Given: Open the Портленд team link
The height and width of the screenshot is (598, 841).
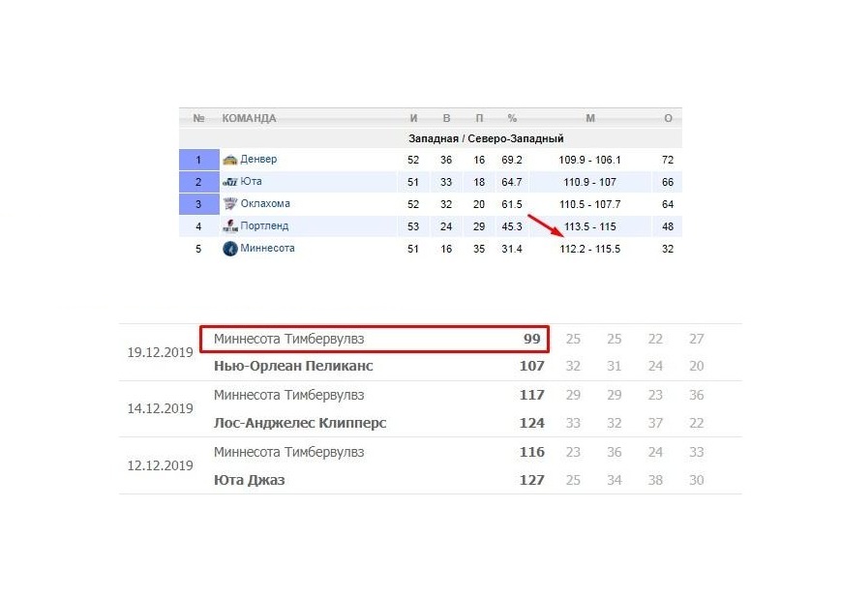Looking at the screenshot, I should coord(264,225).
